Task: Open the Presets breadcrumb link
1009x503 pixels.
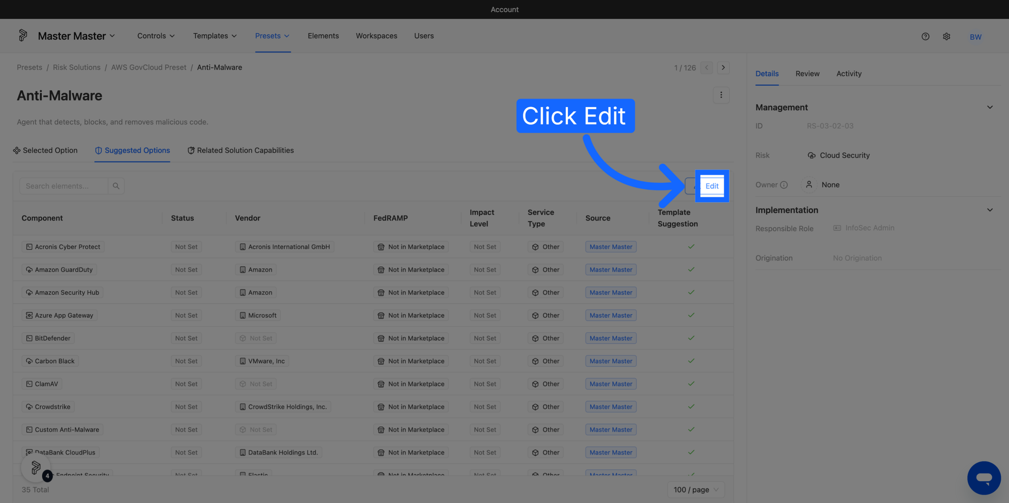Action: (29, 67)
